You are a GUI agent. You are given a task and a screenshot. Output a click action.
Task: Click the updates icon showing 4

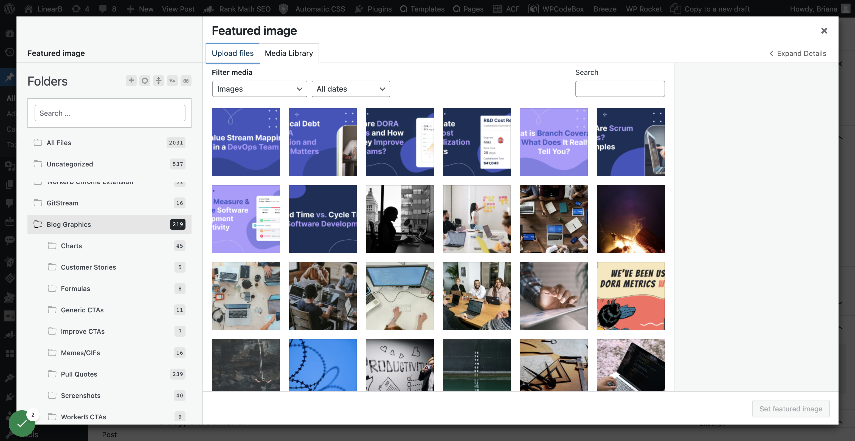[x=81, y=9]
